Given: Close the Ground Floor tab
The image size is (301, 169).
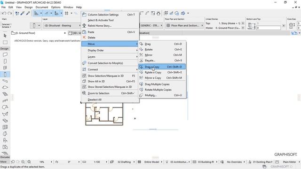Looking at the screenshot, I should 65,33.
